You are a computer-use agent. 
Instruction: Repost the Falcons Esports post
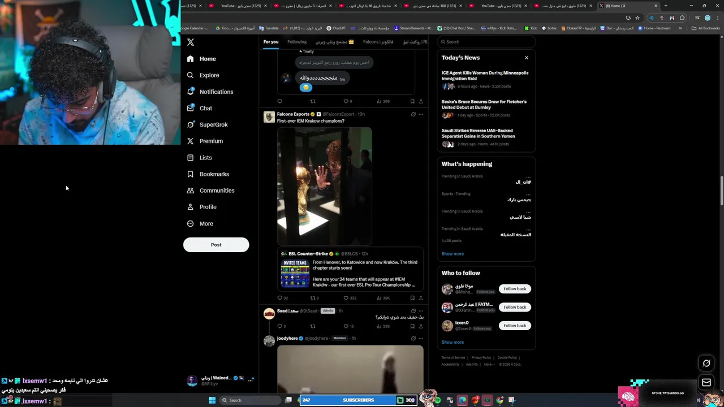click(x=312, y=298)
